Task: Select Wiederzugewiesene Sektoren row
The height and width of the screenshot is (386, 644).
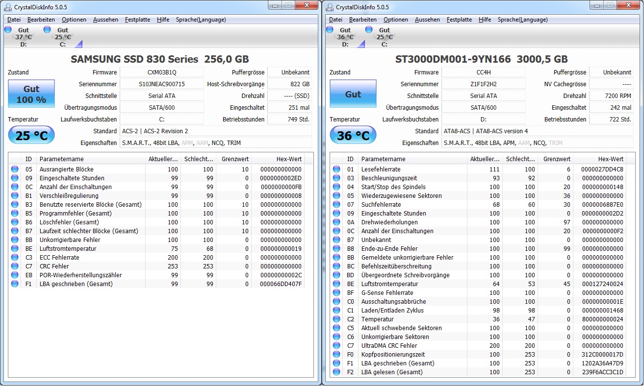Action: pyautogui.click(x=479, y=195)
